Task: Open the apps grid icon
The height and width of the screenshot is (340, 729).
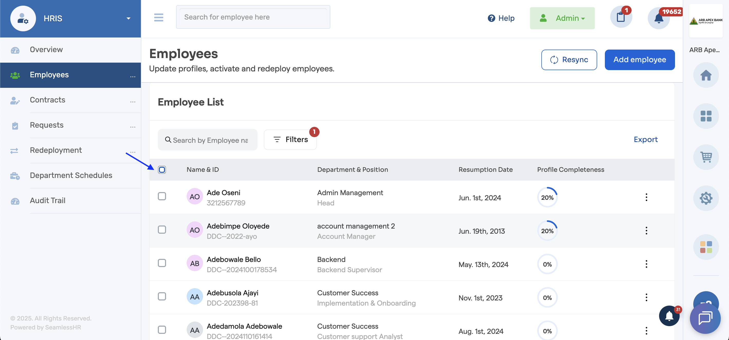Action: (x=706, y=116)
